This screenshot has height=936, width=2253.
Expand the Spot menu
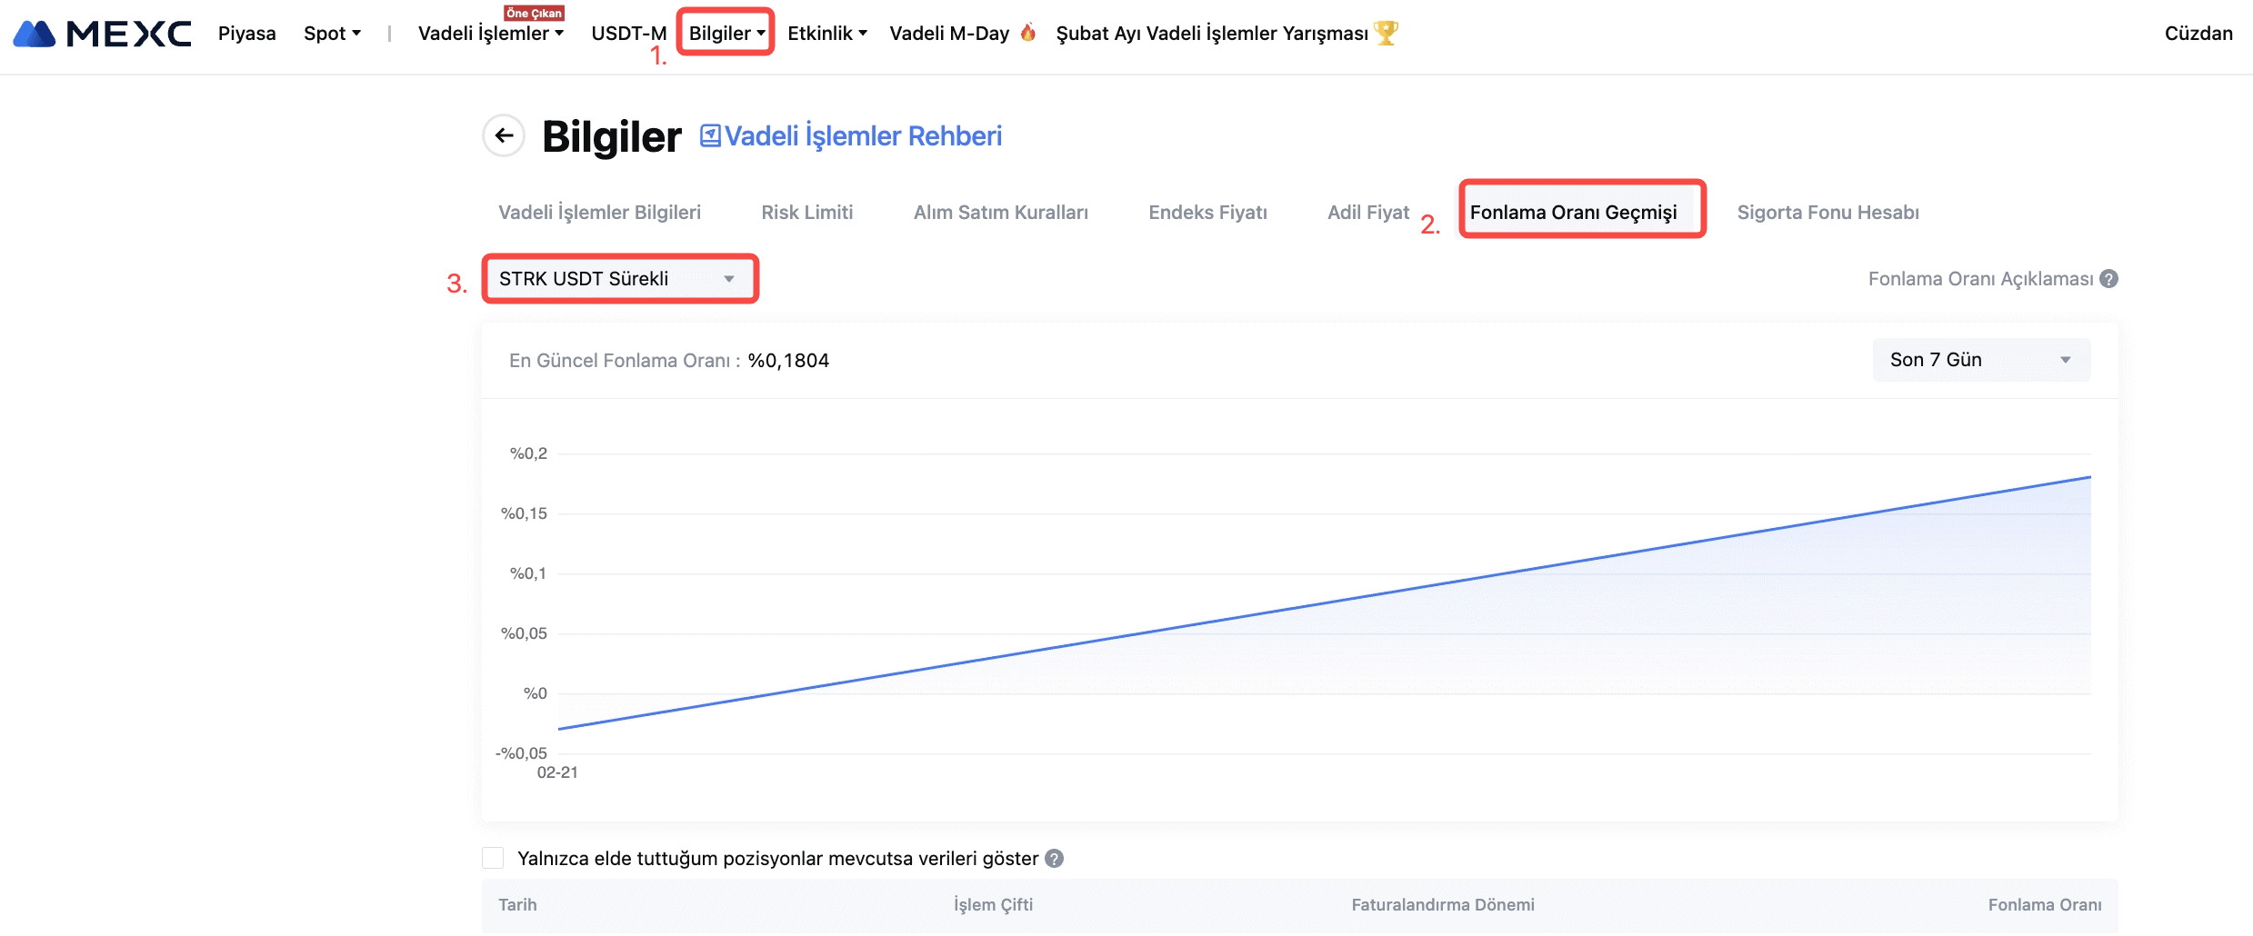click(x=332, y=34)
